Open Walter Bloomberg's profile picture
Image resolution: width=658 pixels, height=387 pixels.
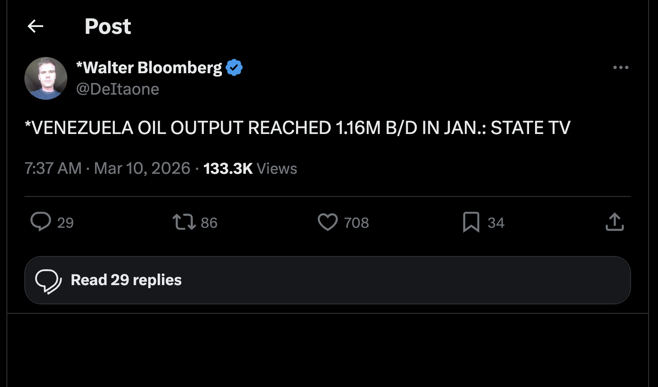[x=46, y=78]
